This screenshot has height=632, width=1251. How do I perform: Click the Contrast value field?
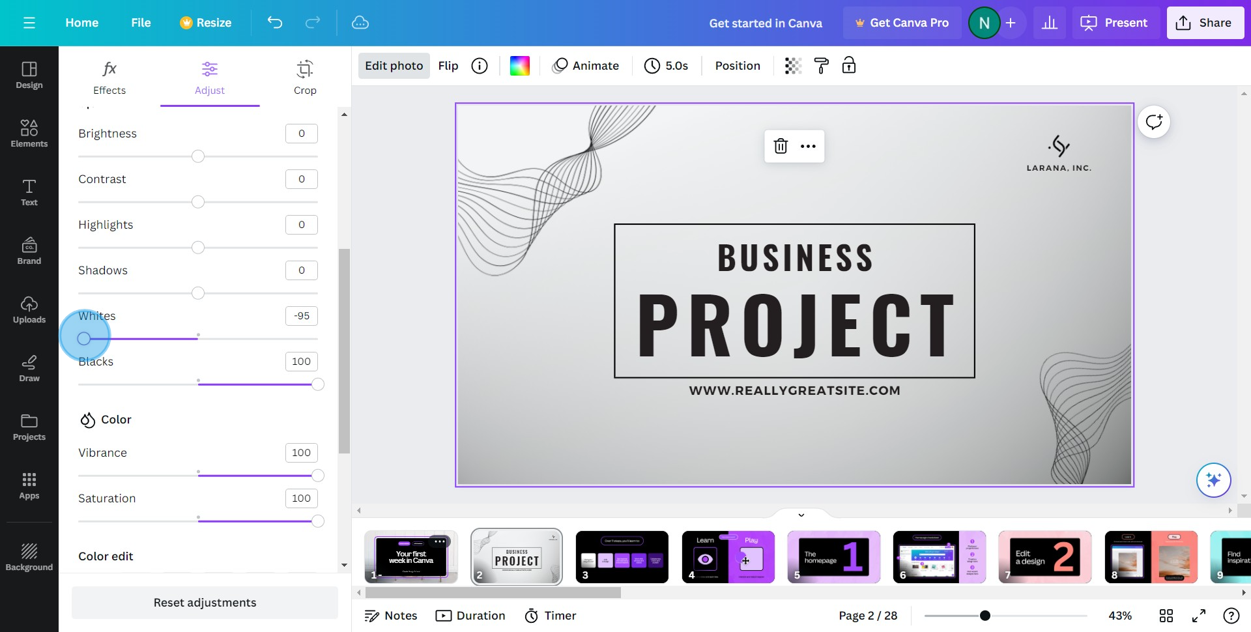point(302,179)
